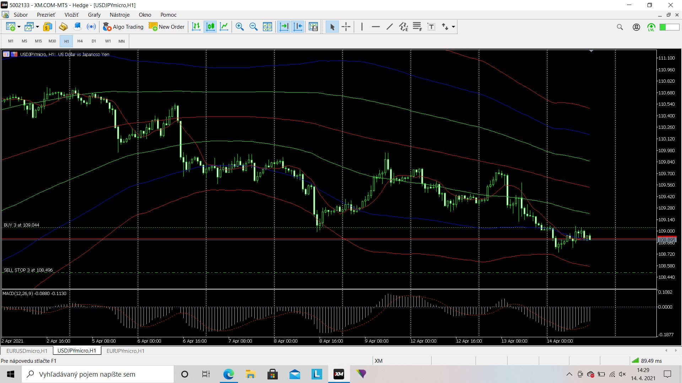This screenshot has height=383, width=682.
Task: Click the New Order button
Action: (167, 27)
